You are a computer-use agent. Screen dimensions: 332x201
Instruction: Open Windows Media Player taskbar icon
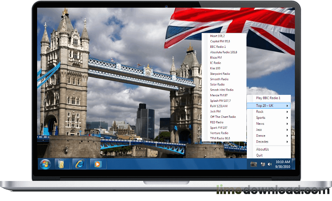(x=98, y=164)
